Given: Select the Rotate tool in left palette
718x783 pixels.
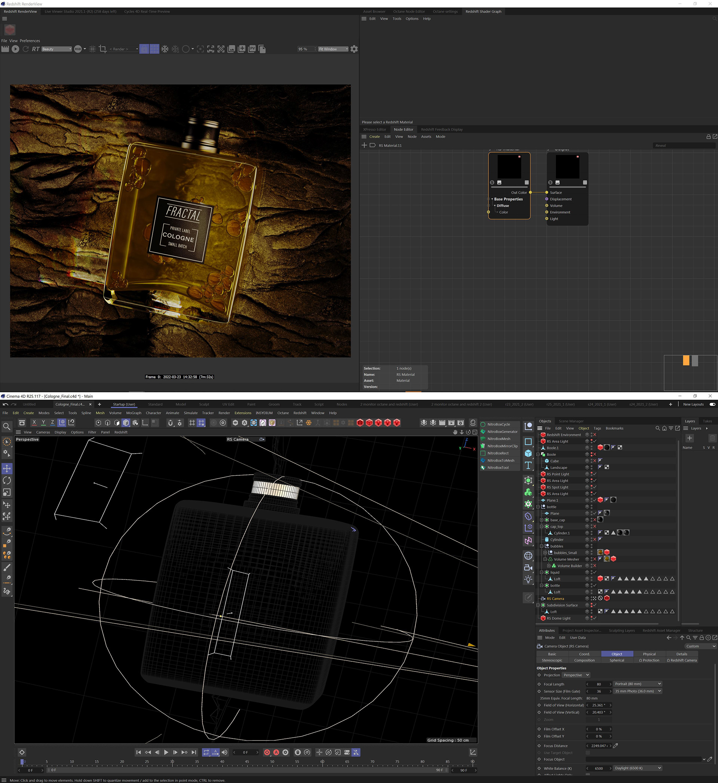Looking at the screenshot, I should click(7, 481).
